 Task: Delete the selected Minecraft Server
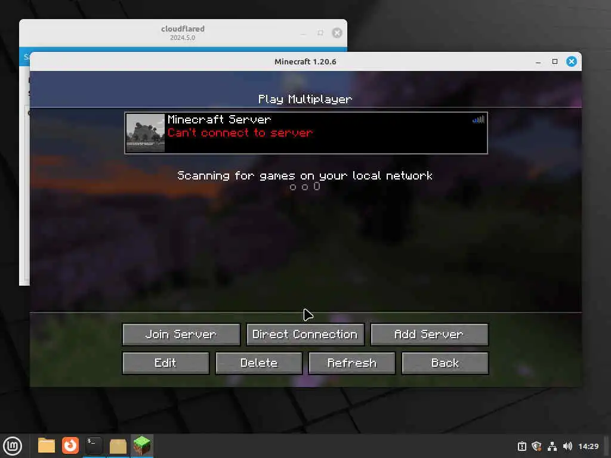pos(259,363)
